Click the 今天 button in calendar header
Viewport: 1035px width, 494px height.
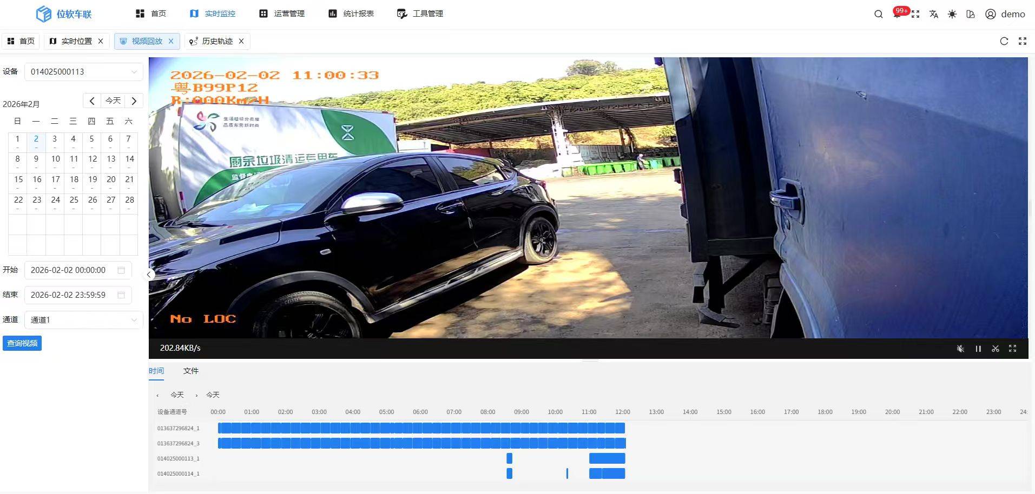tap(113, 101)
